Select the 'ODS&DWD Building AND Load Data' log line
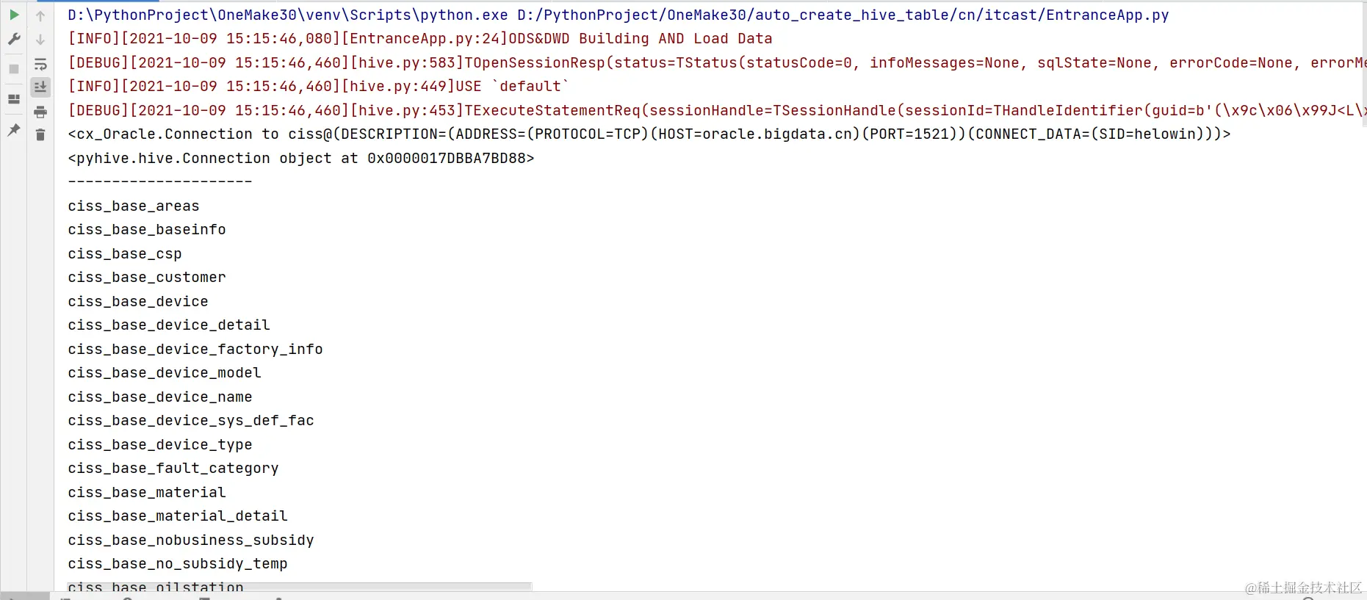1367x600 pixels. [x=420, y=38]
